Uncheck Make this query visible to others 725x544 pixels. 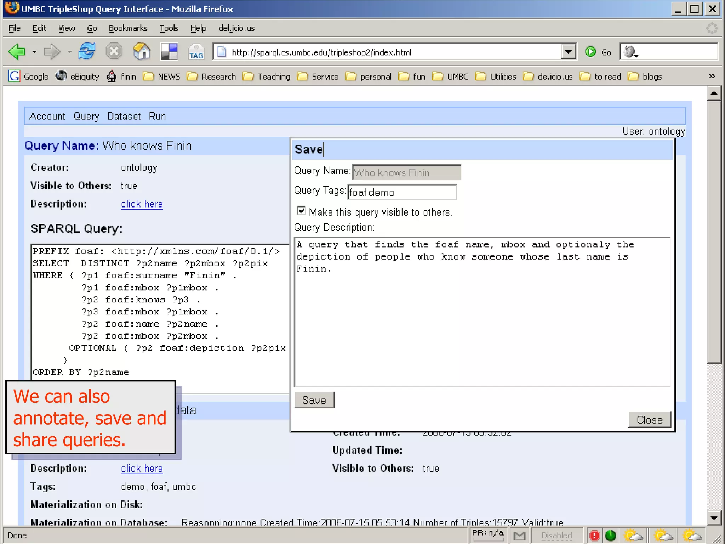coord(301,211)
